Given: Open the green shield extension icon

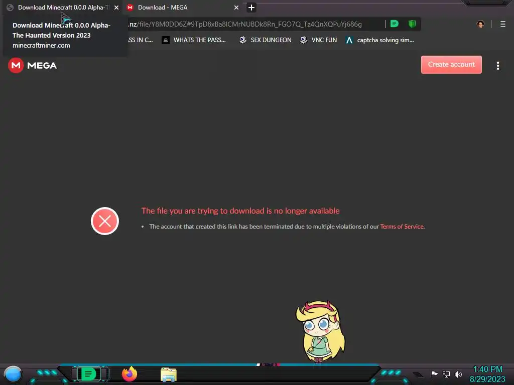Looking at the screenshot, I should coord(412,24).
